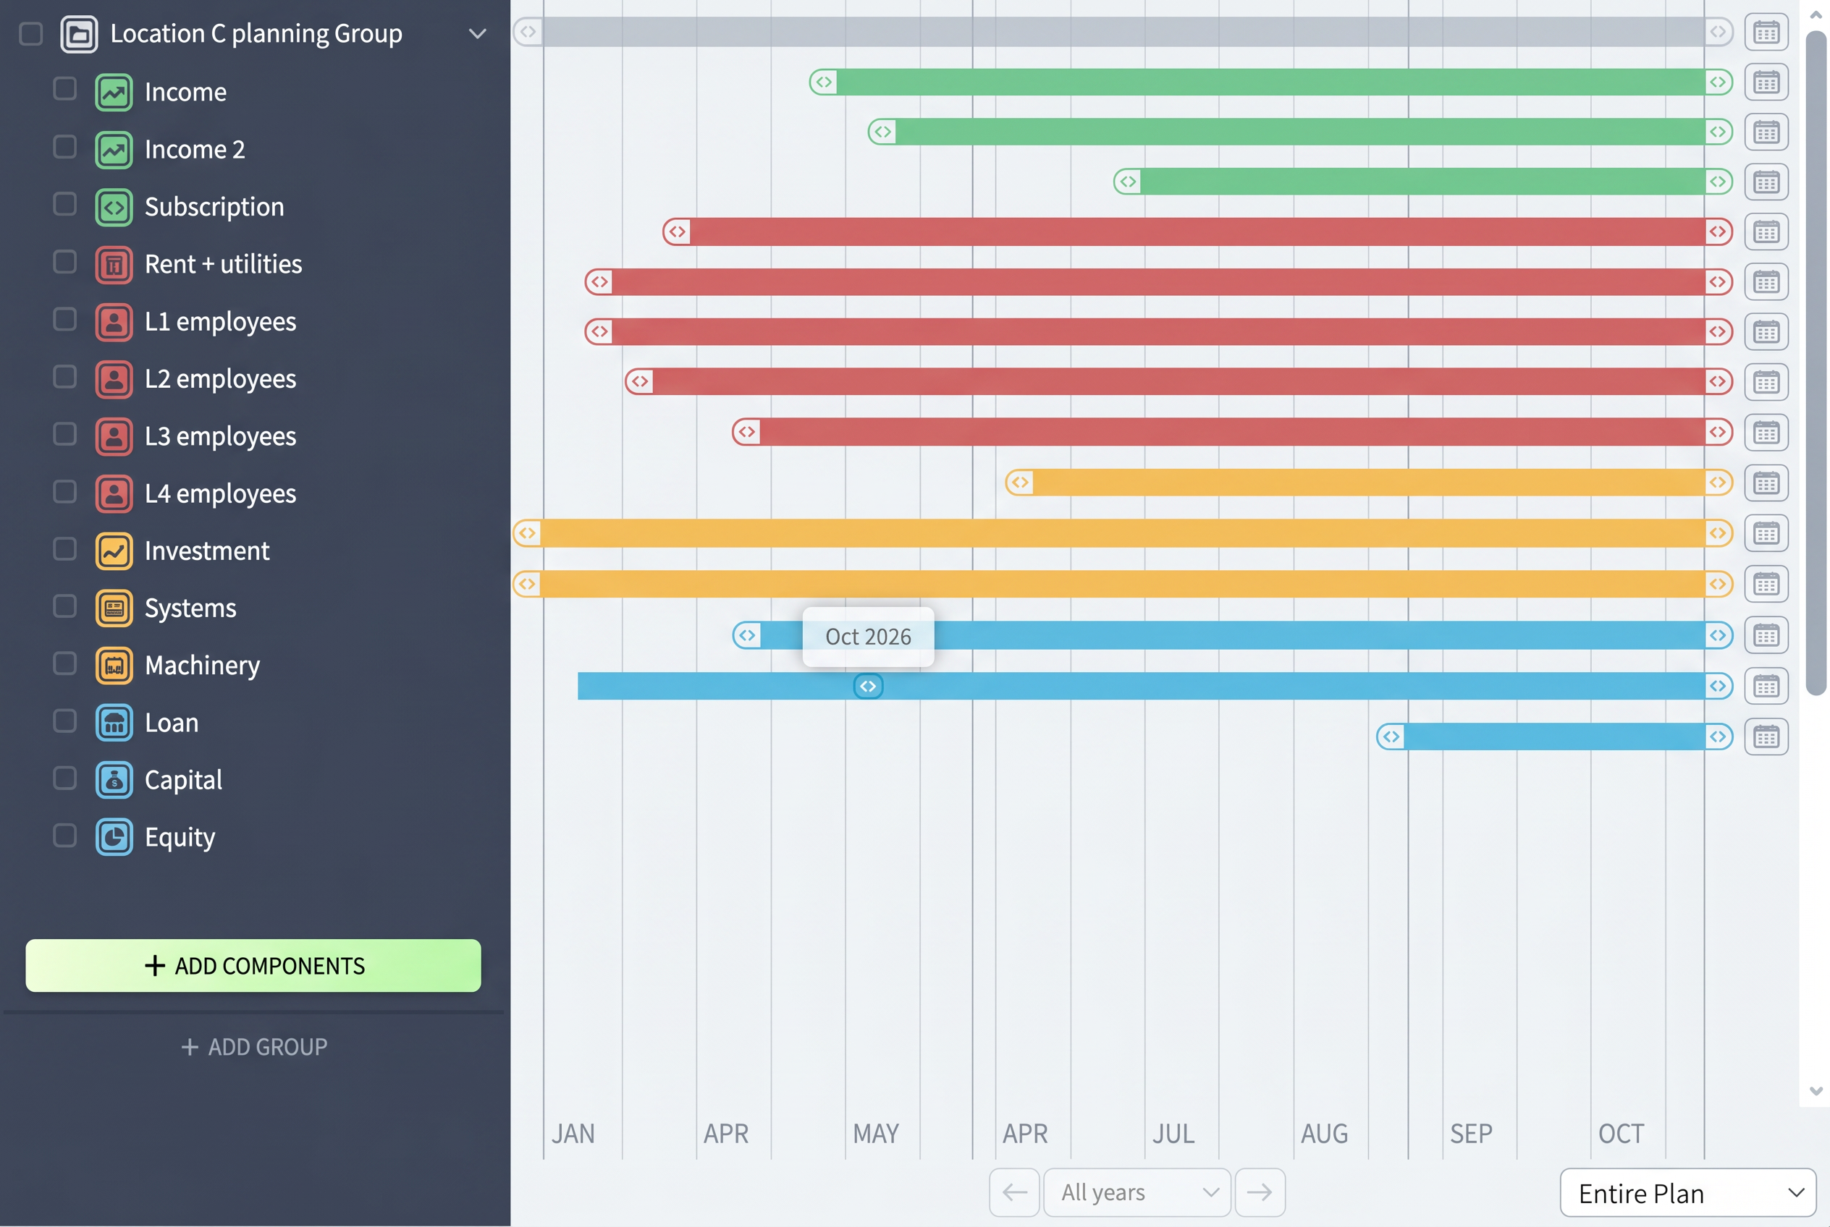Image resolution: width=1830 pixels, height=1227 pixels.
Task: Click the AUG month label
Action: [1324, 1133]
